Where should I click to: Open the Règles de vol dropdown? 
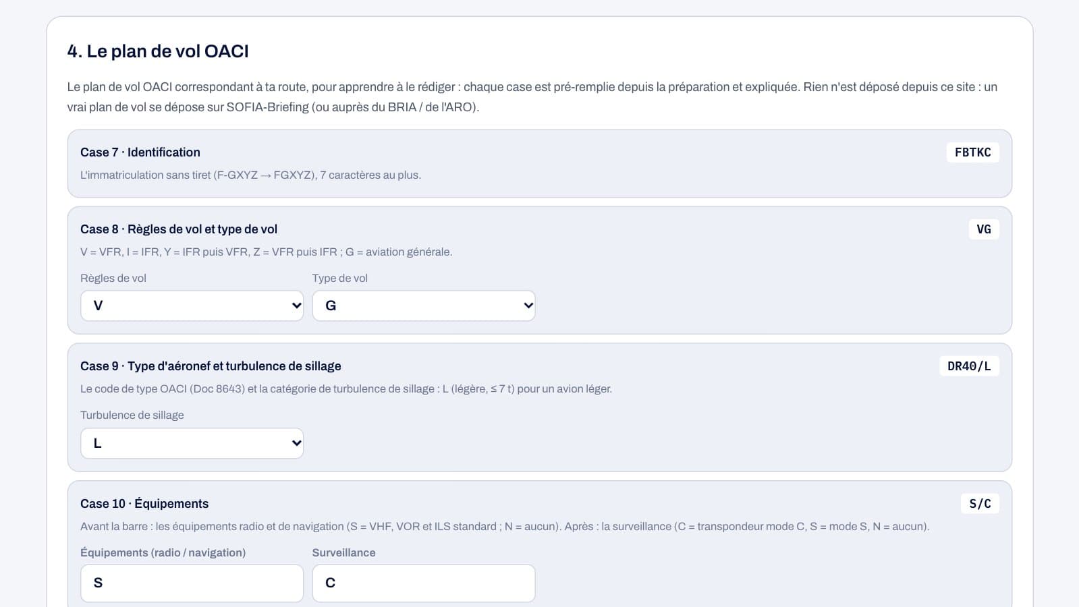[192, 306]
